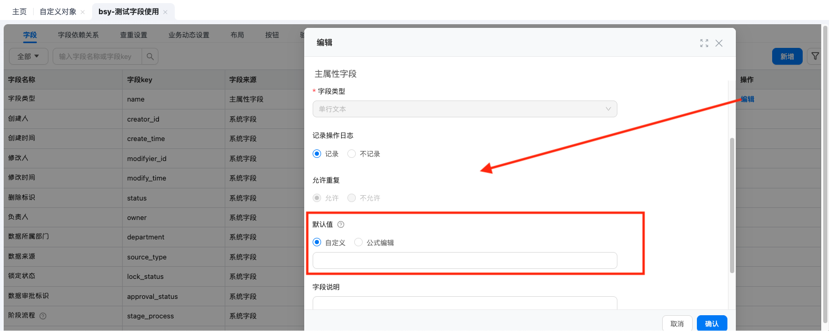829x331 pixels.
Task: Select the 不允许 radio option
Action: (x=352, y=198)
